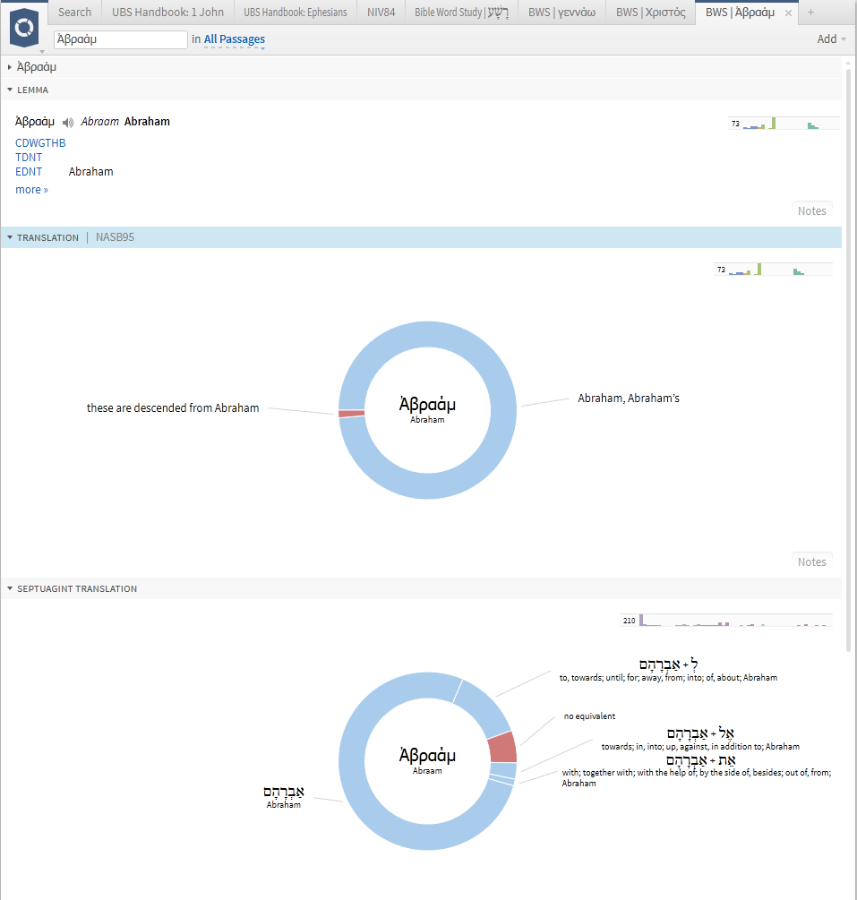Screen dimensions: 857x900
Task: Switch to BWS γεννάω tab
Action: [562, 12]
